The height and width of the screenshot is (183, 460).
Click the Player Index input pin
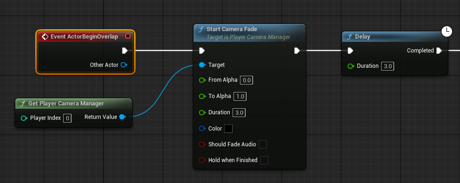coord(24,118)
